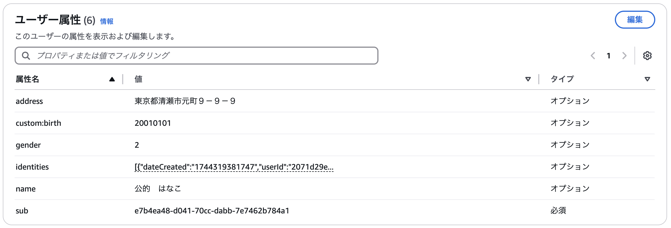Image resolution: width=671 pixels, height=228 pixels.
Task: Click the gender attribute name
Action: (x=28, y=145)
